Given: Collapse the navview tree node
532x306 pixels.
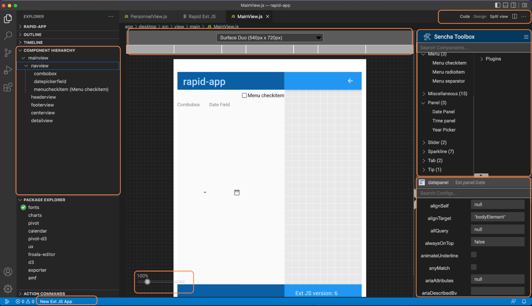Looking at the screenshot, I should coord(26,66).
